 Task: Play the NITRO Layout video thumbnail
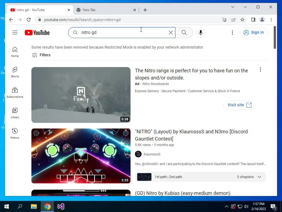[81, 156]
